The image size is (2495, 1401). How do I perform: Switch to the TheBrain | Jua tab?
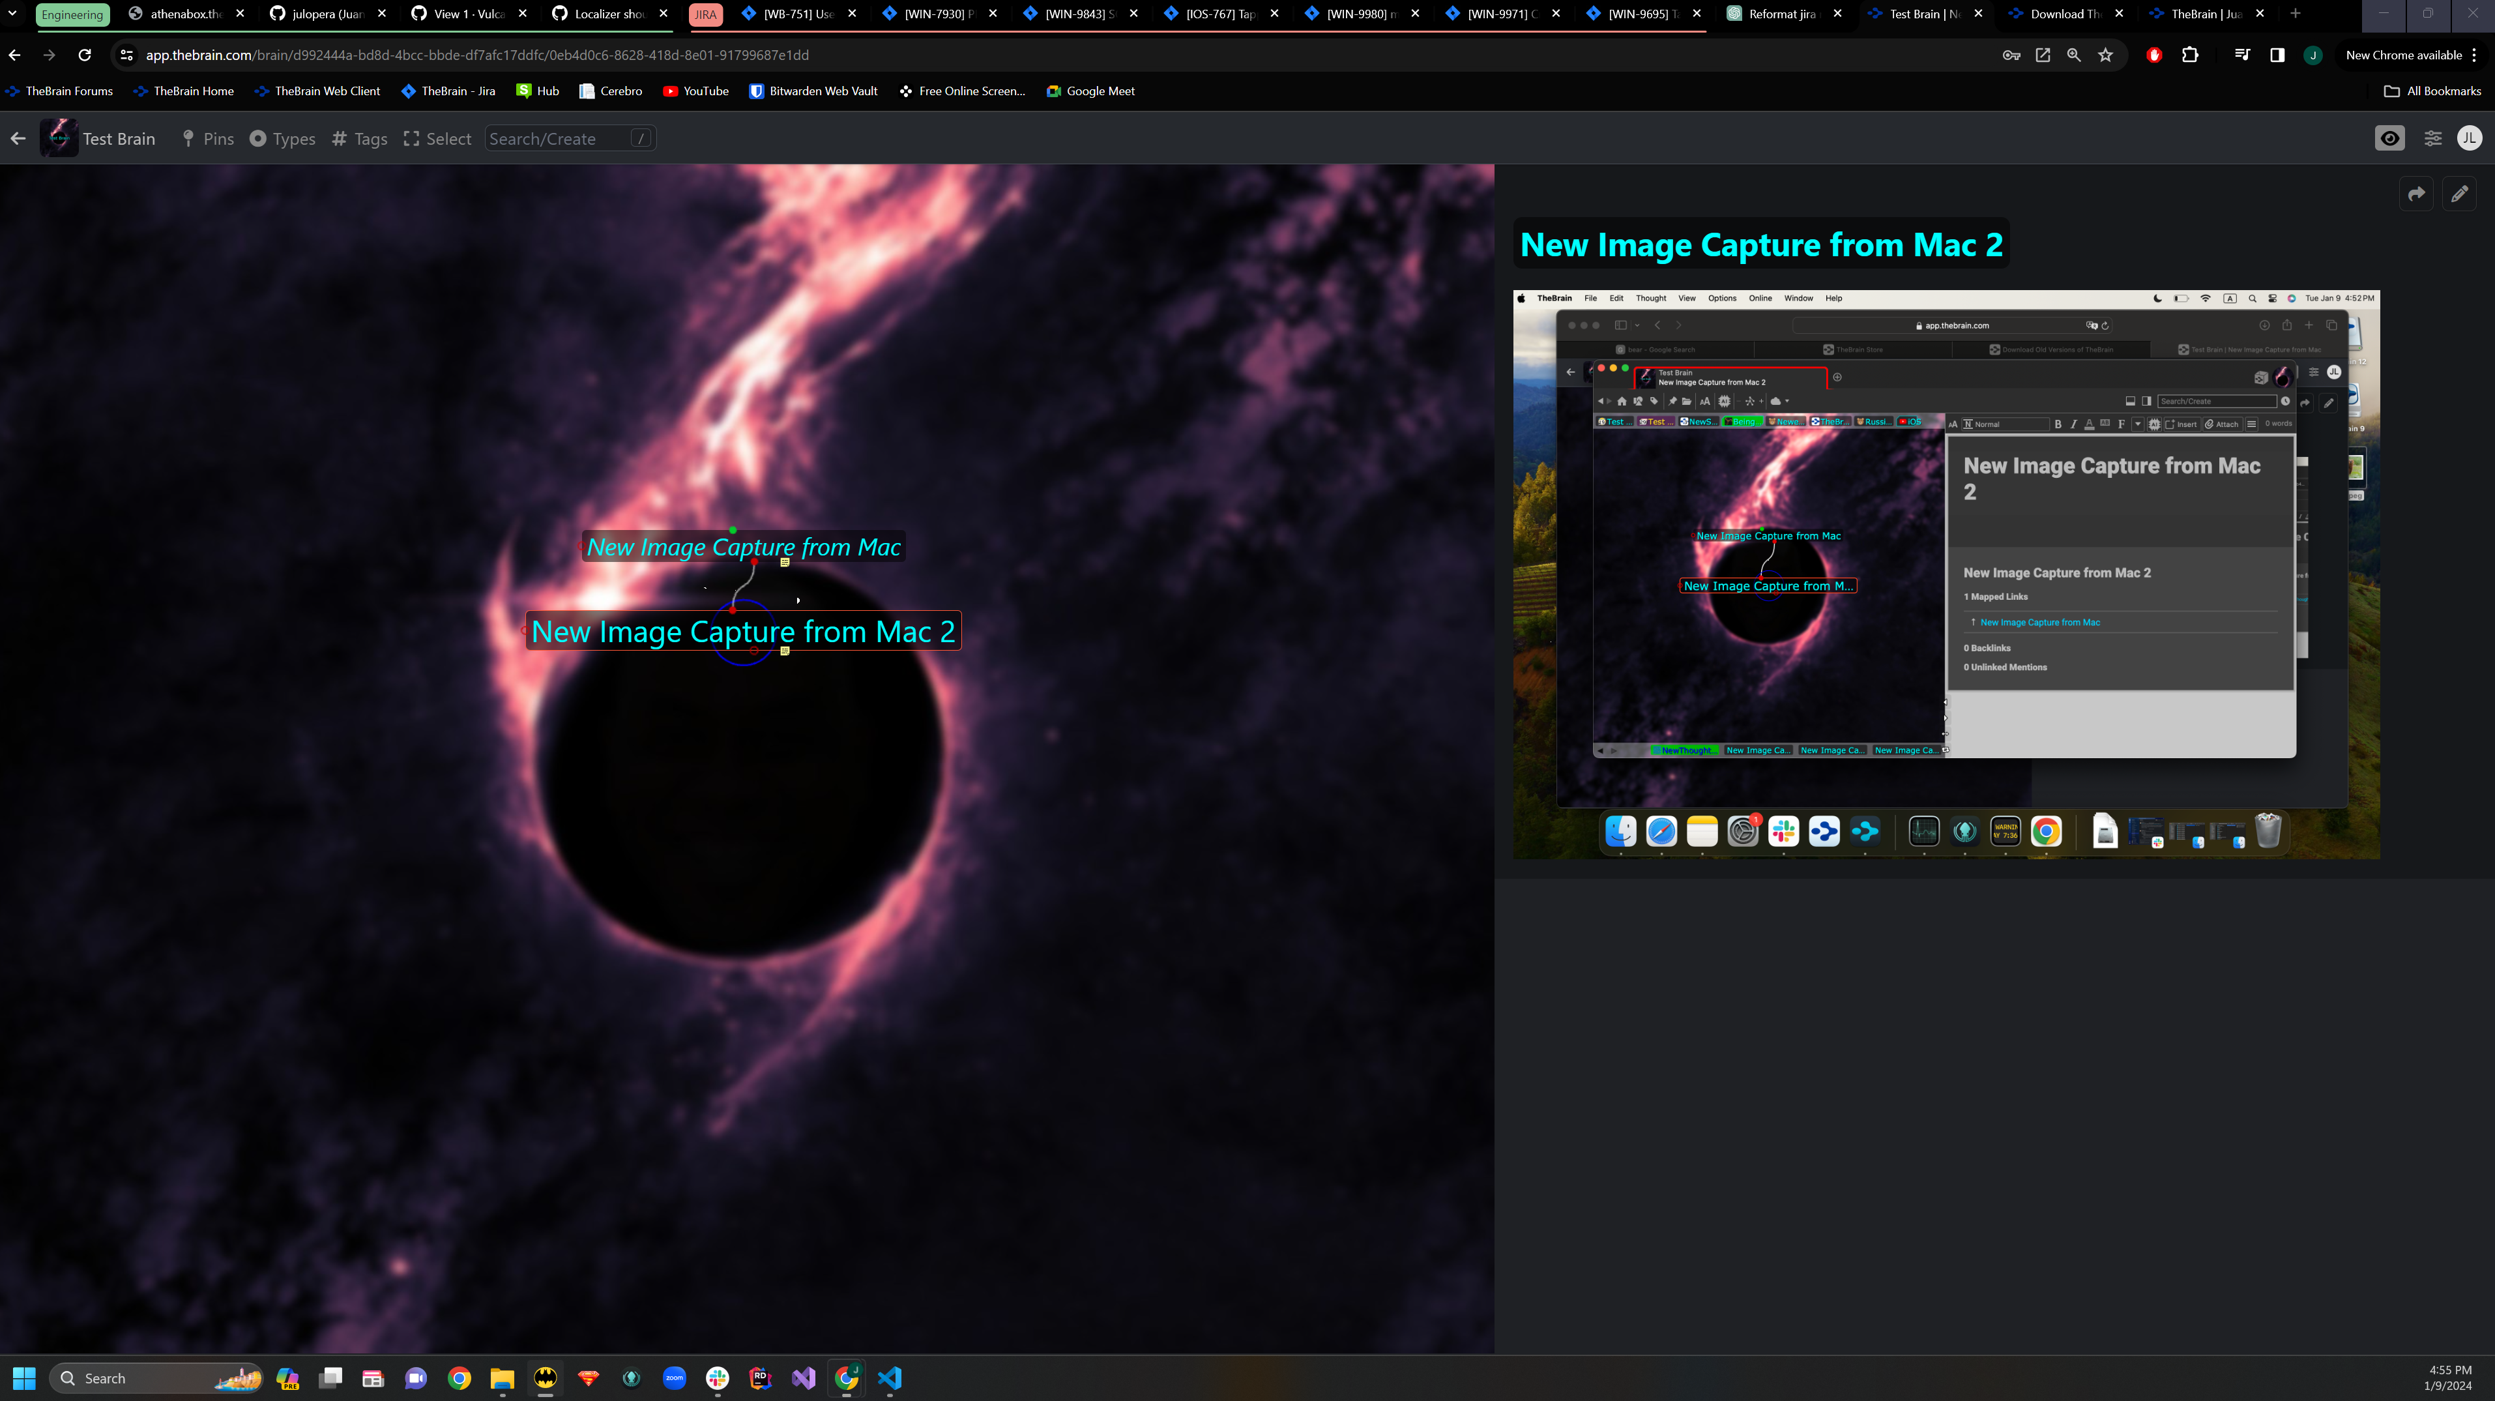(2206, 14)
